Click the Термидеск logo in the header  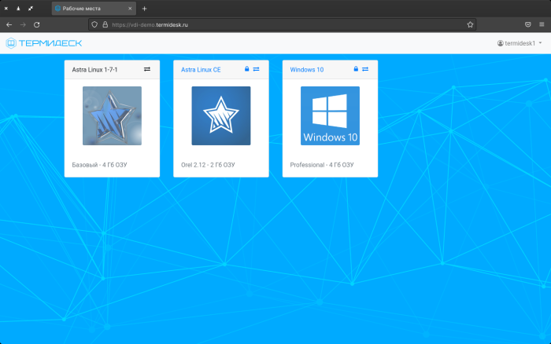coord(44,43)
